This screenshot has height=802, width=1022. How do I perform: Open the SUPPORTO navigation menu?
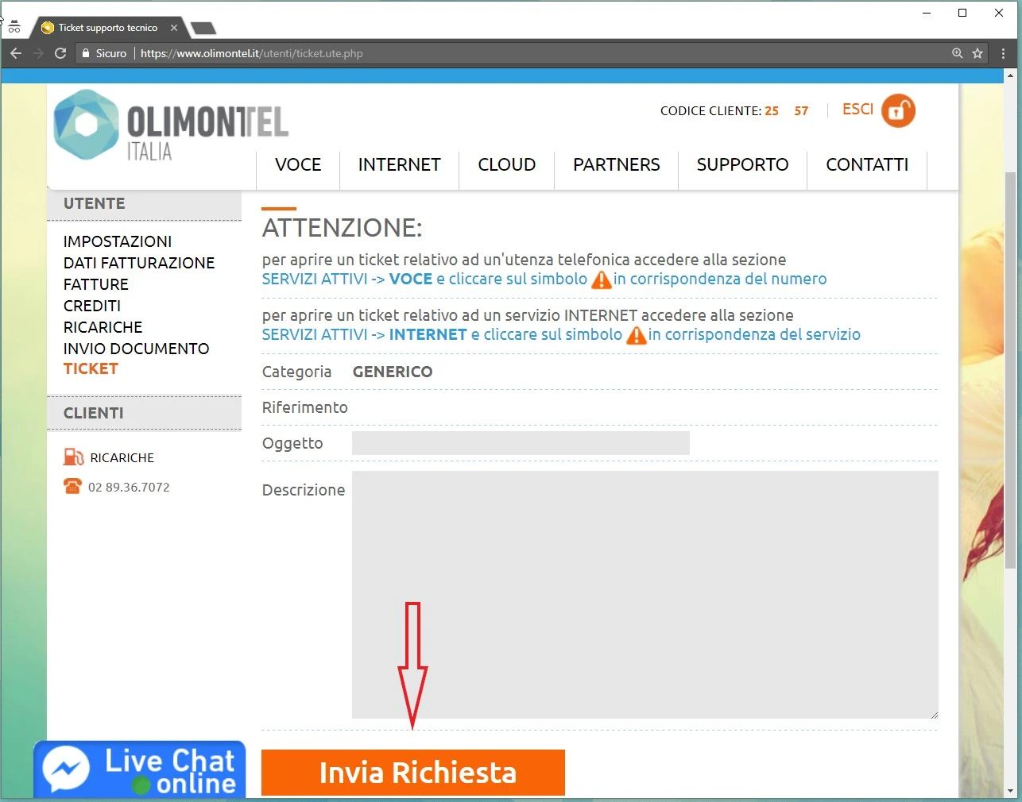(742, 165)
